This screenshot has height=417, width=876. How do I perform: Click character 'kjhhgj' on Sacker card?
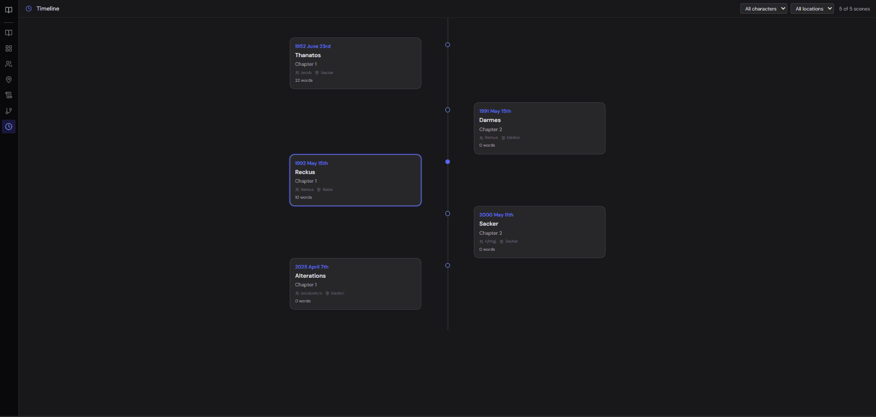coord(490,241)
